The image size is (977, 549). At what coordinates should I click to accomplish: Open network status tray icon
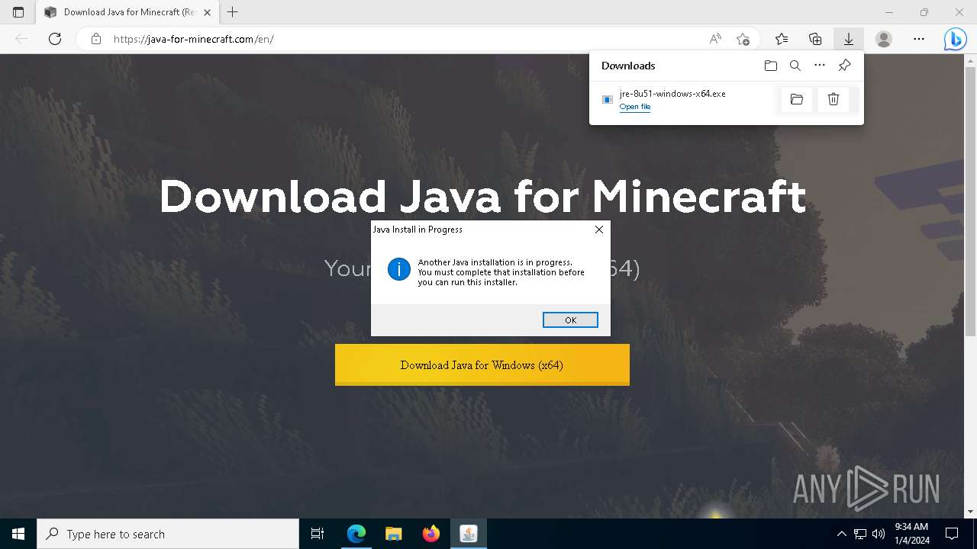point(860,534)
